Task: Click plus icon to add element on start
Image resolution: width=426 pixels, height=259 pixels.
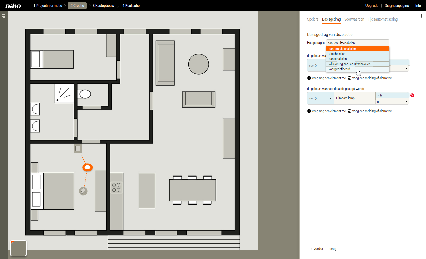Action: (x=309, y=78)
